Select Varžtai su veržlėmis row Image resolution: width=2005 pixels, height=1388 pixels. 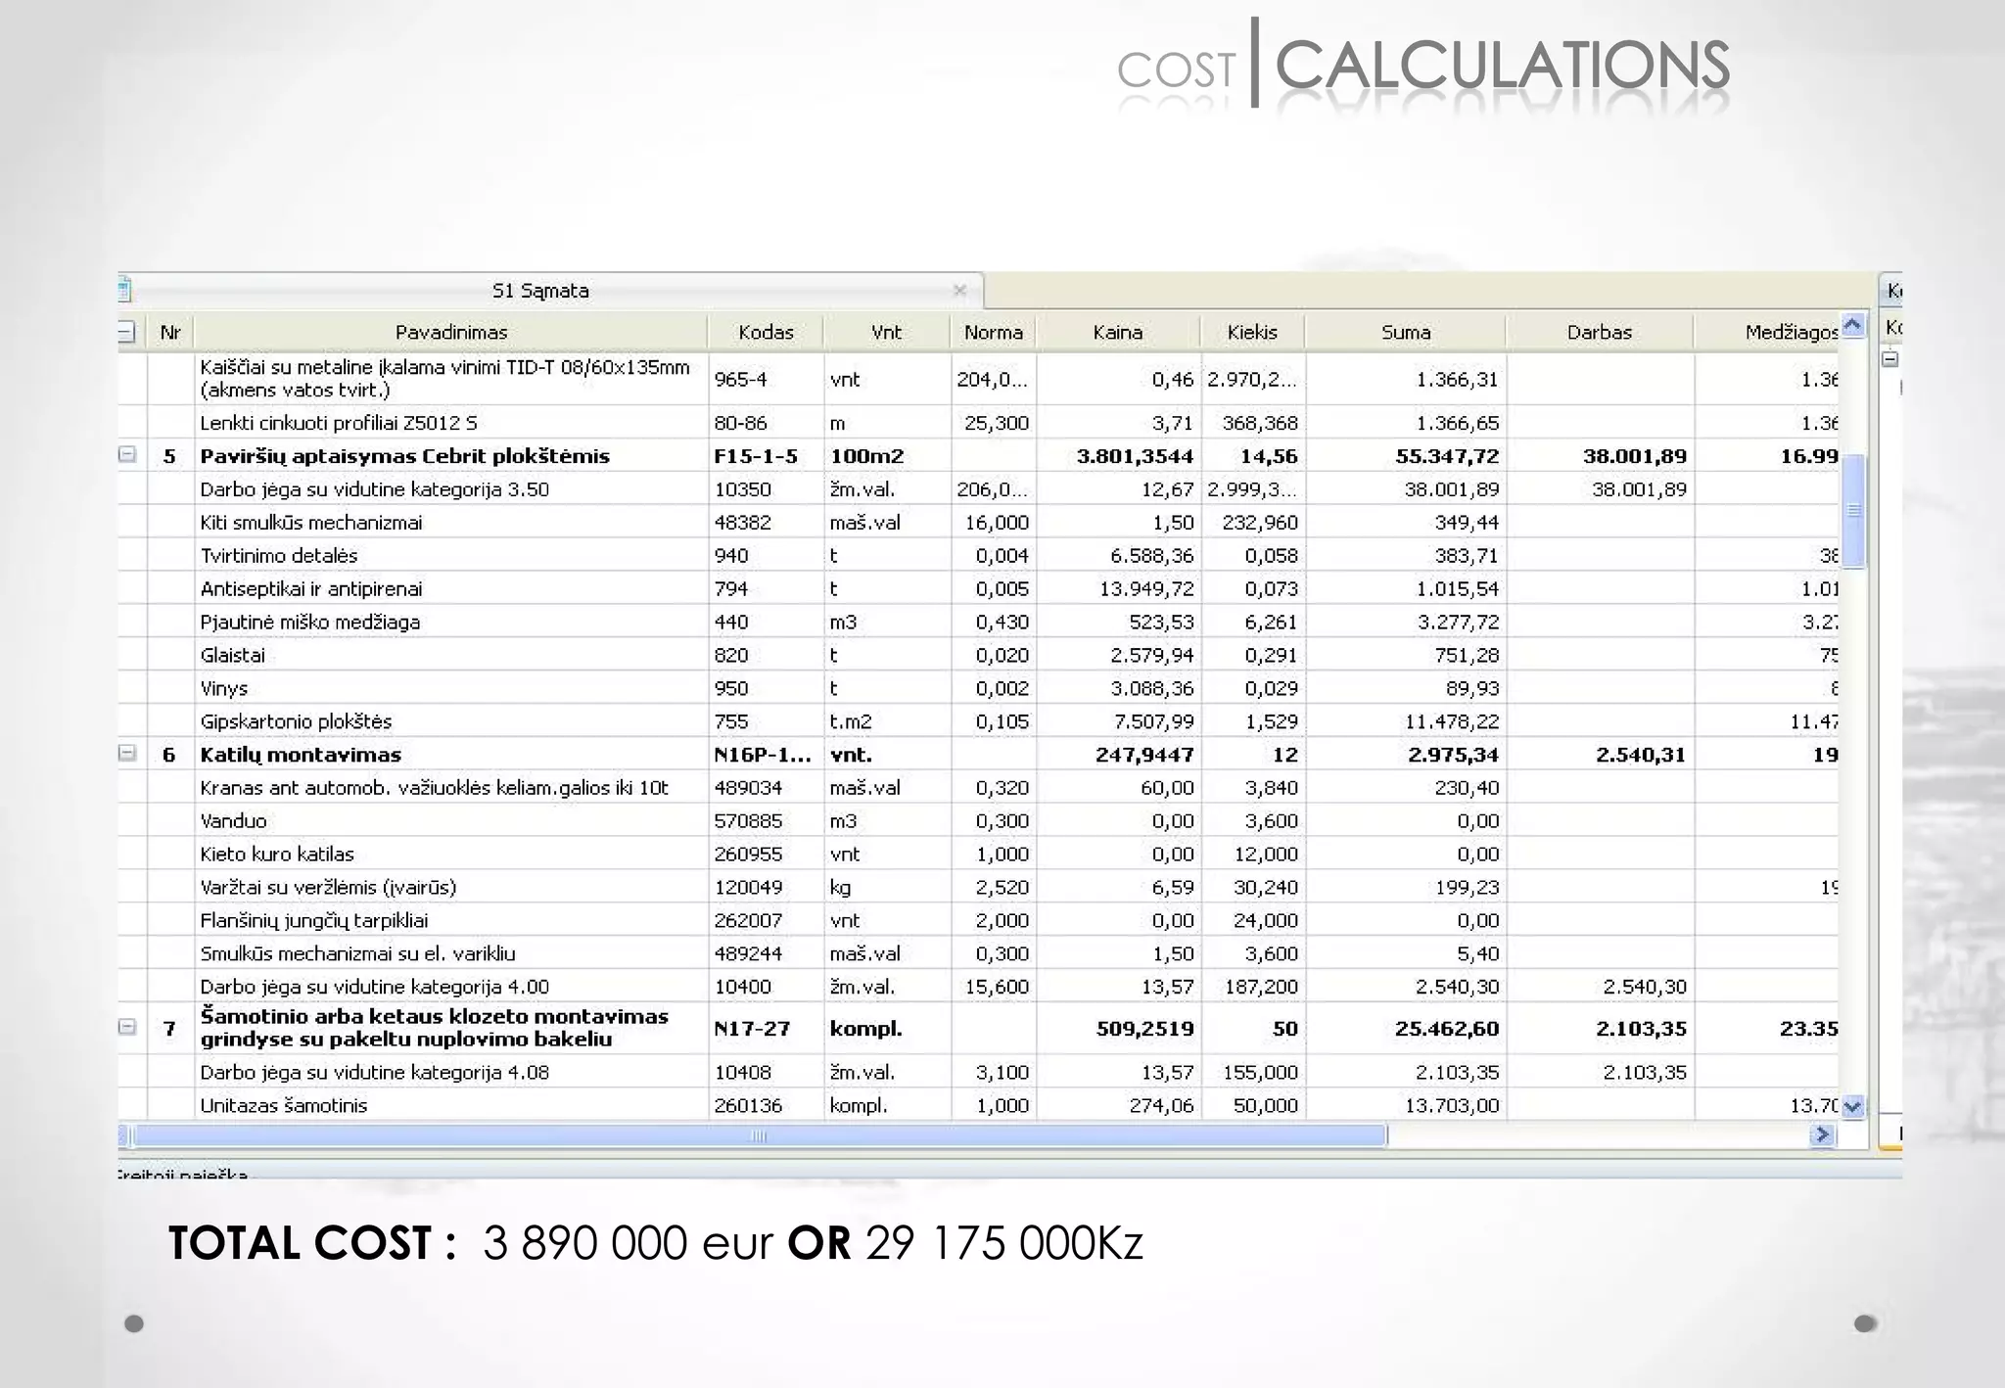(x=979, y=888)
